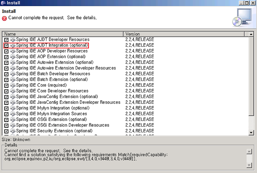This screenshot has width=257, height=173.
Task: Click the install wizard computer and CD image
Action: [x=242, y=18]
